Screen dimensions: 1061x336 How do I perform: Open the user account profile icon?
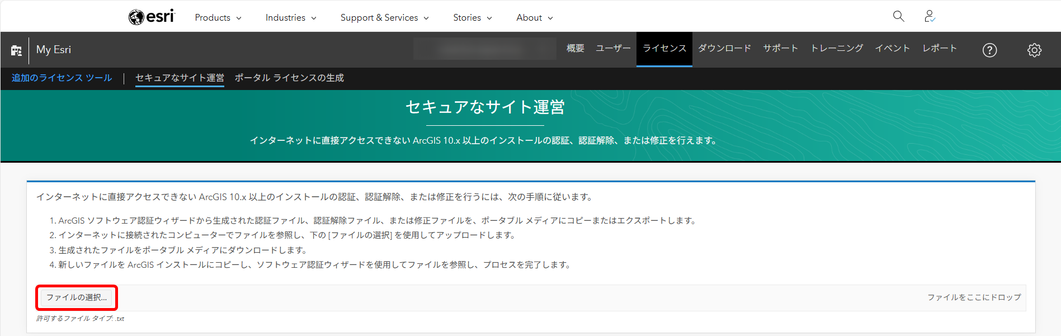(x=929, y=16)
